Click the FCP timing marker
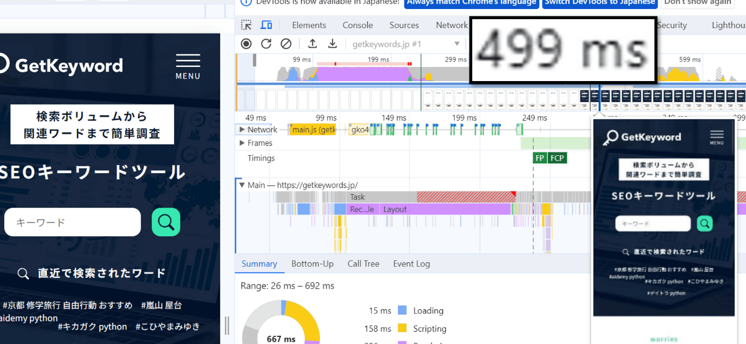The image size is (746, 344). 557,158
